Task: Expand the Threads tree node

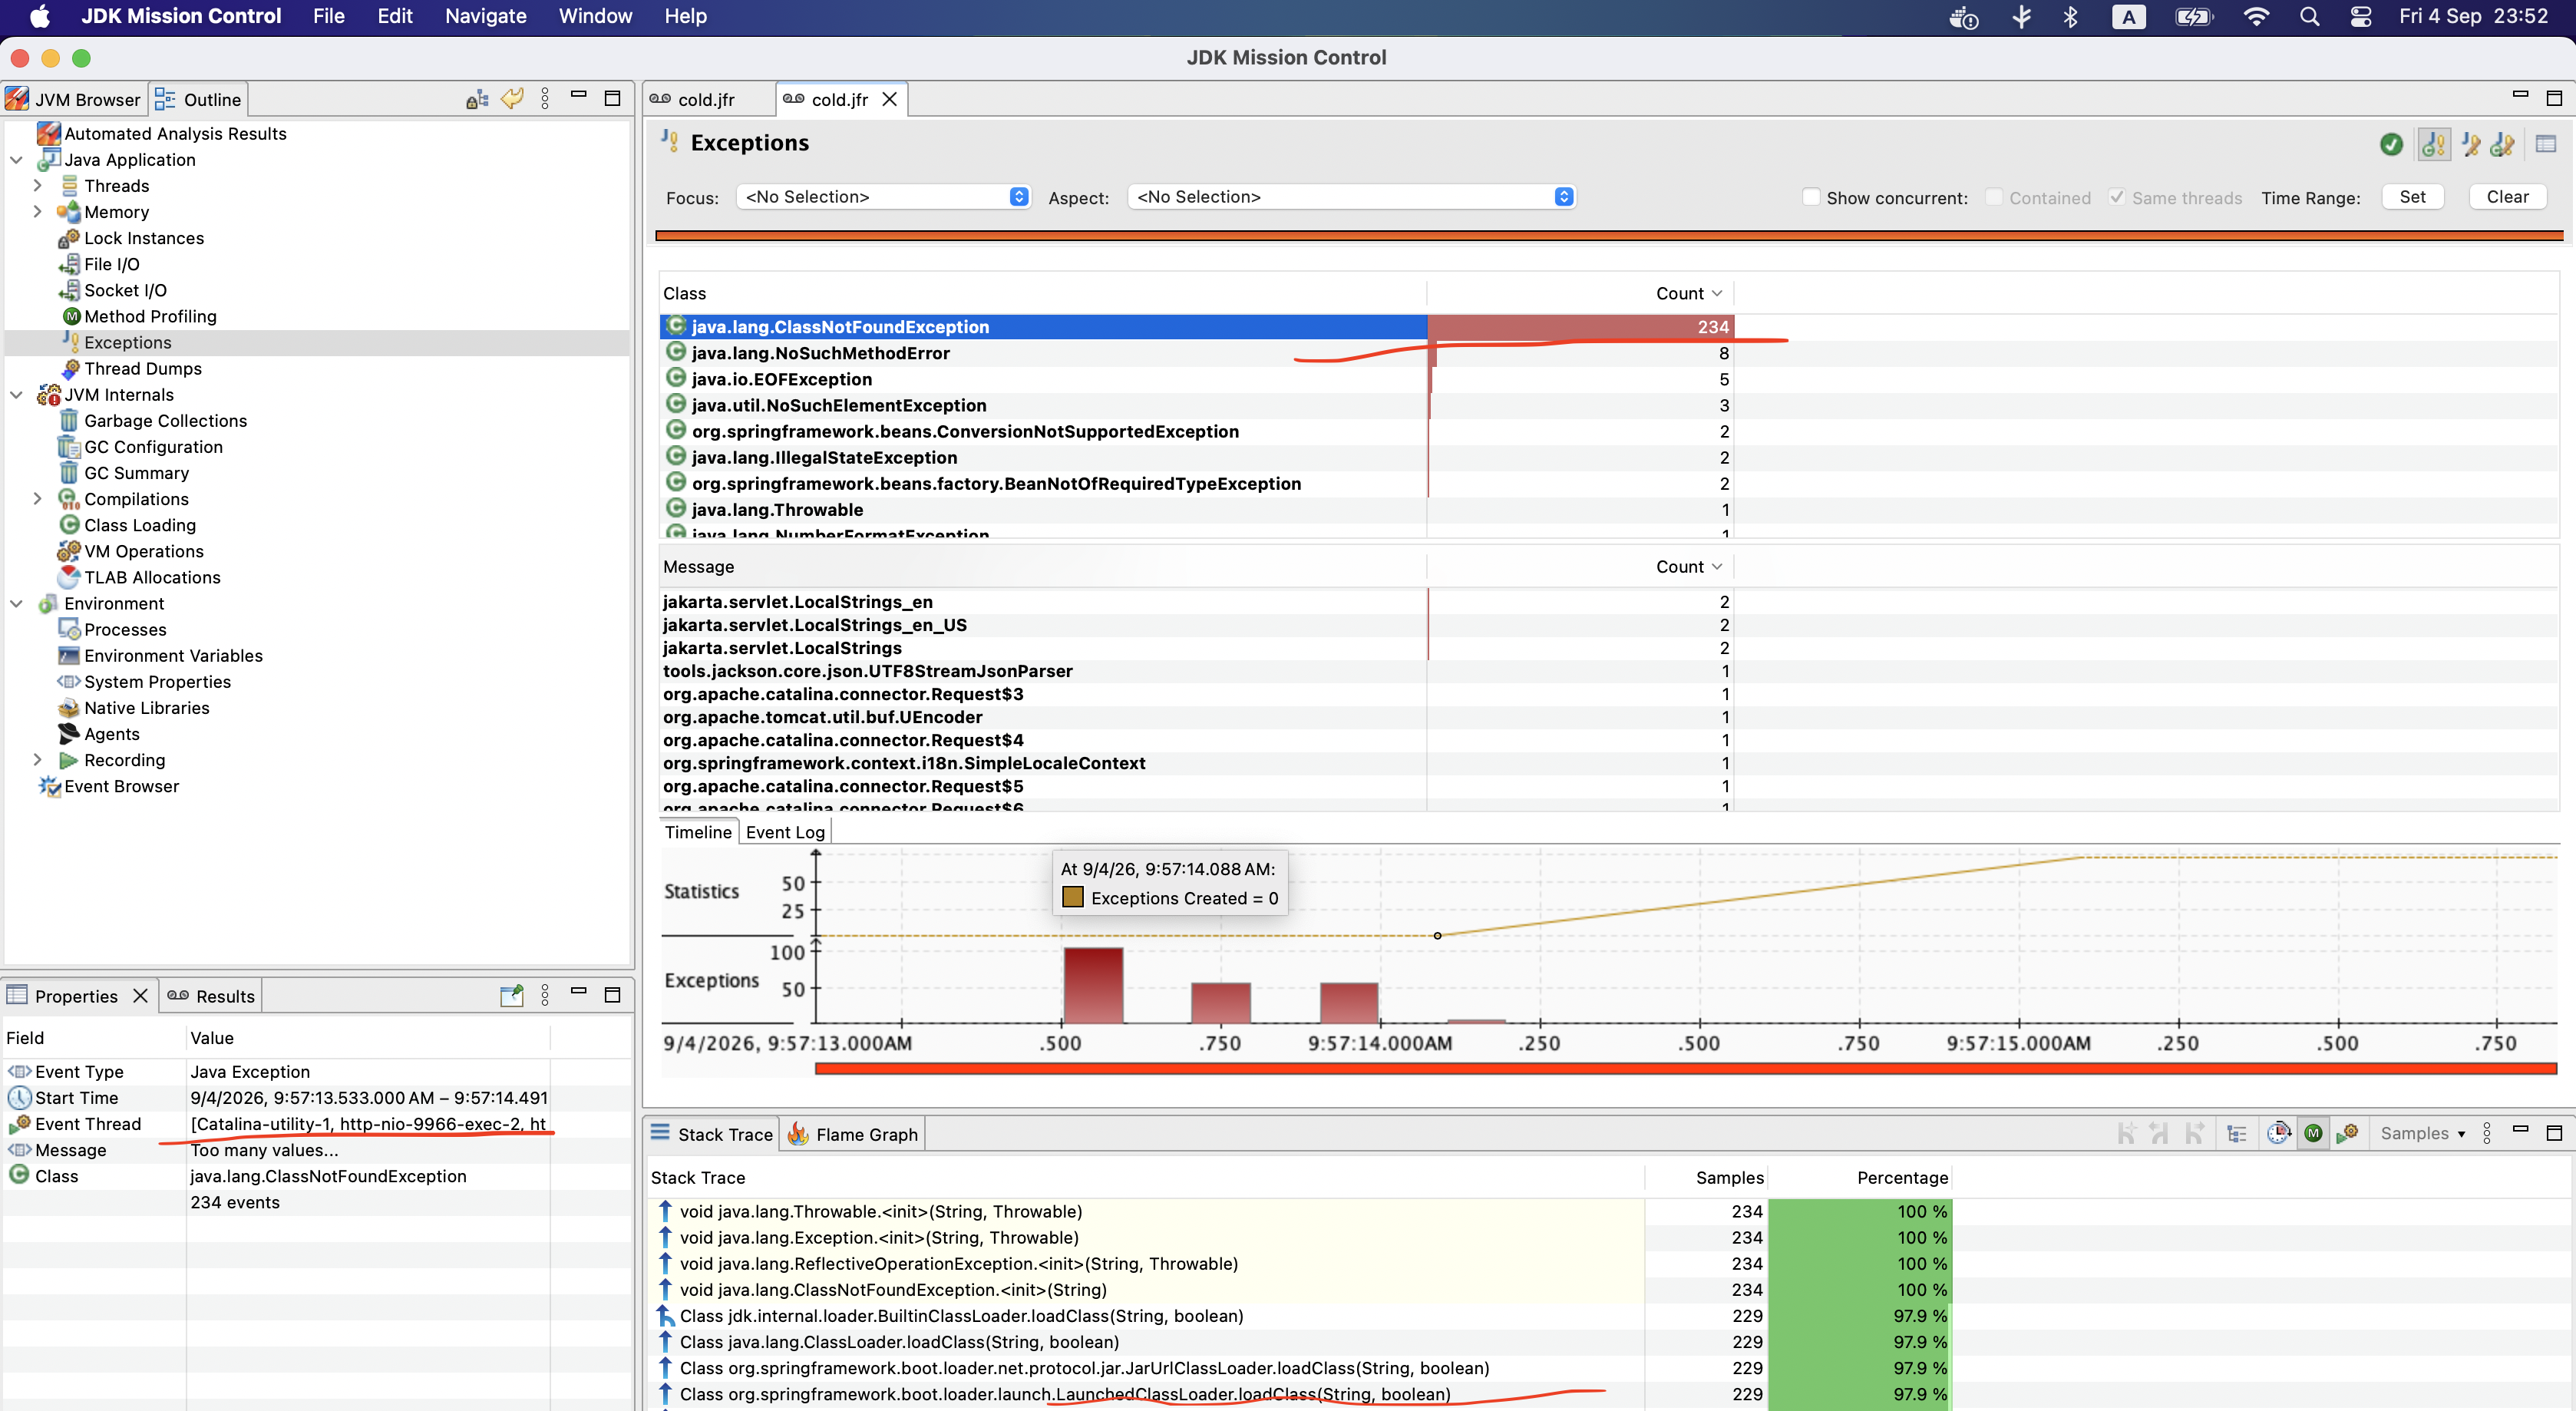Action: coord(38,186)
